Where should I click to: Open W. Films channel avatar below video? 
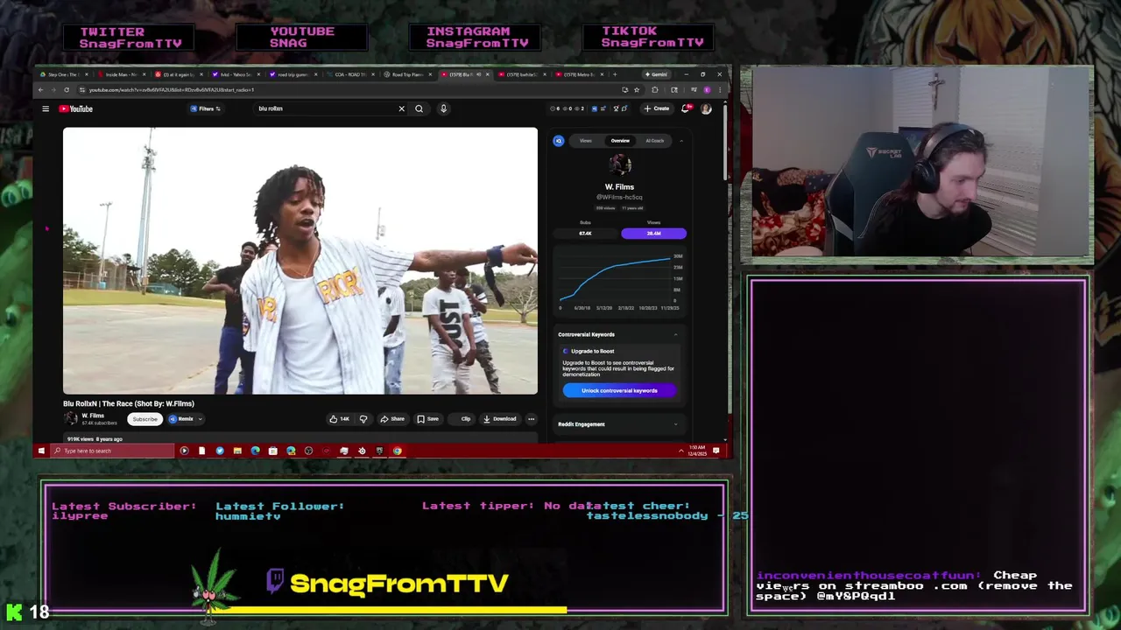(70, 419)
